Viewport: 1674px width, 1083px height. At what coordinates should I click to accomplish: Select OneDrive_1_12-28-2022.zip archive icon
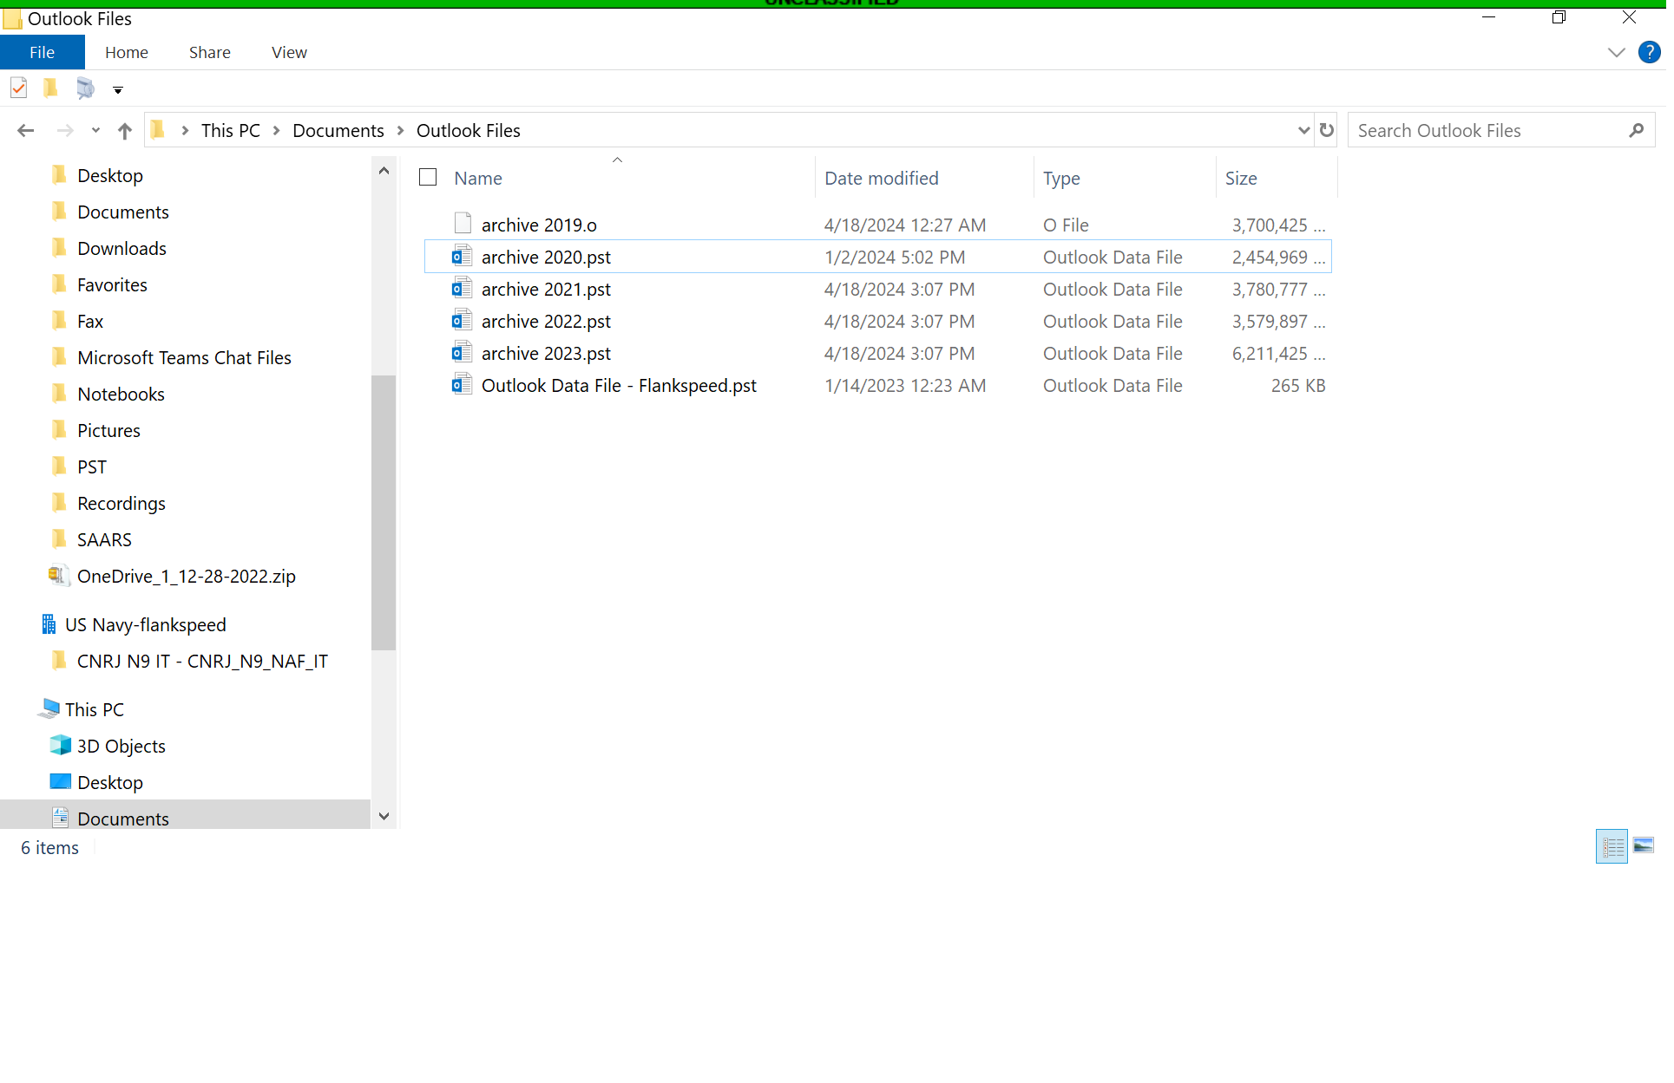point(59,576)
